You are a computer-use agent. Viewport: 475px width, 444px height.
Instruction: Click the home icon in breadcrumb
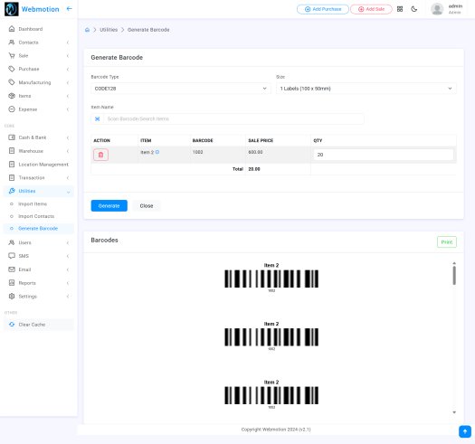coord(87,30)
